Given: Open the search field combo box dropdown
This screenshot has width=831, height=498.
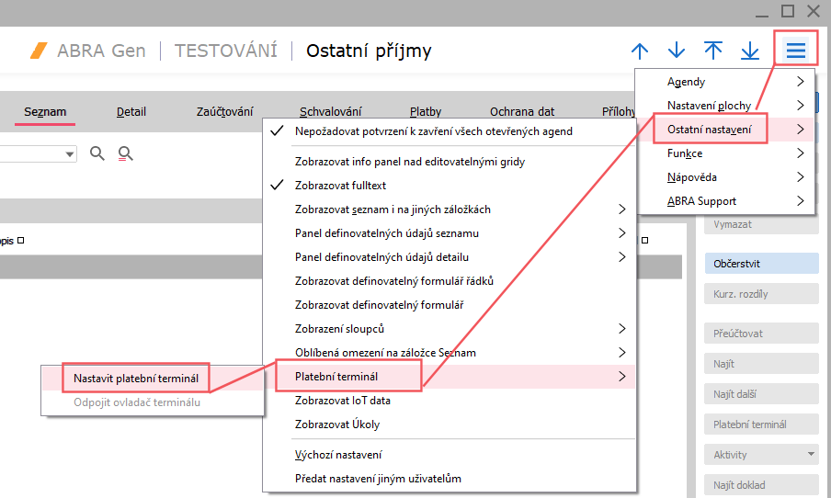Looking at the screenshot, I should click(x=70, y=154).
